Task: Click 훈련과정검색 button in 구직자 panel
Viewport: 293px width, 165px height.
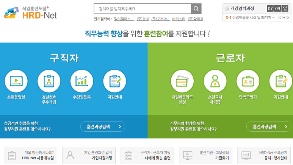Action: click(103, 126)
